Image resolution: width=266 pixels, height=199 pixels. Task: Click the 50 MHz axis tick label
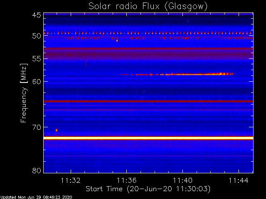click(37, 36)
